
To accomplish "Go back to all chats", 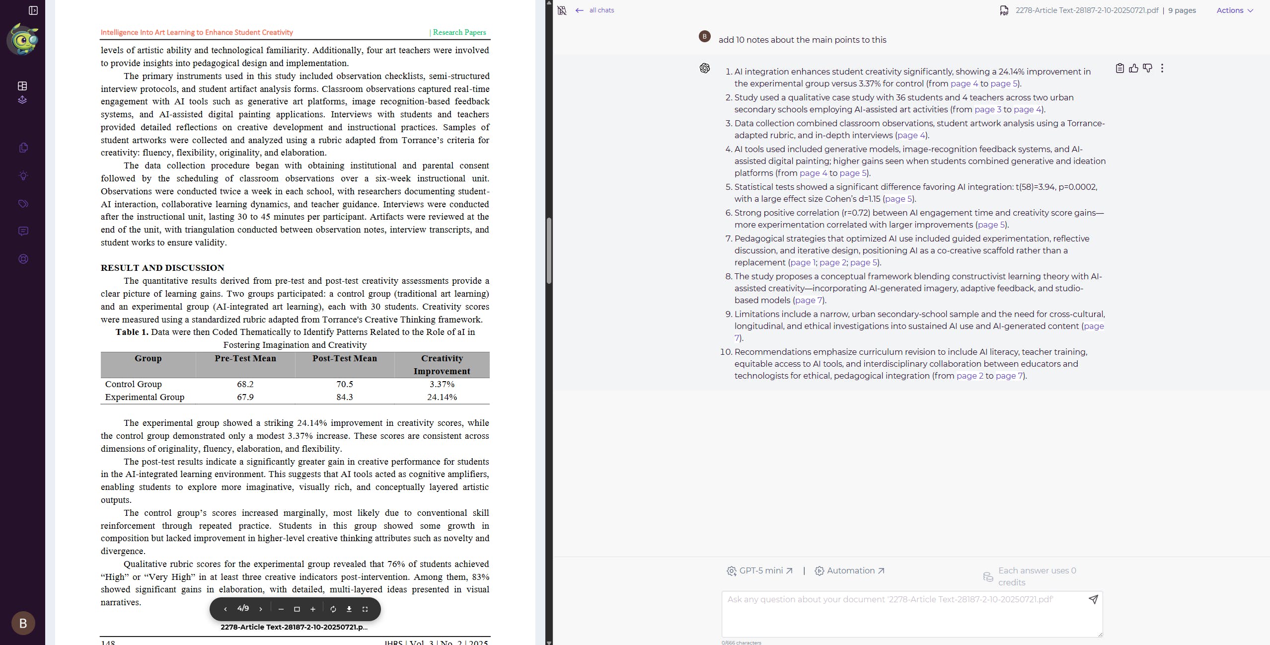I will point(595,10).
